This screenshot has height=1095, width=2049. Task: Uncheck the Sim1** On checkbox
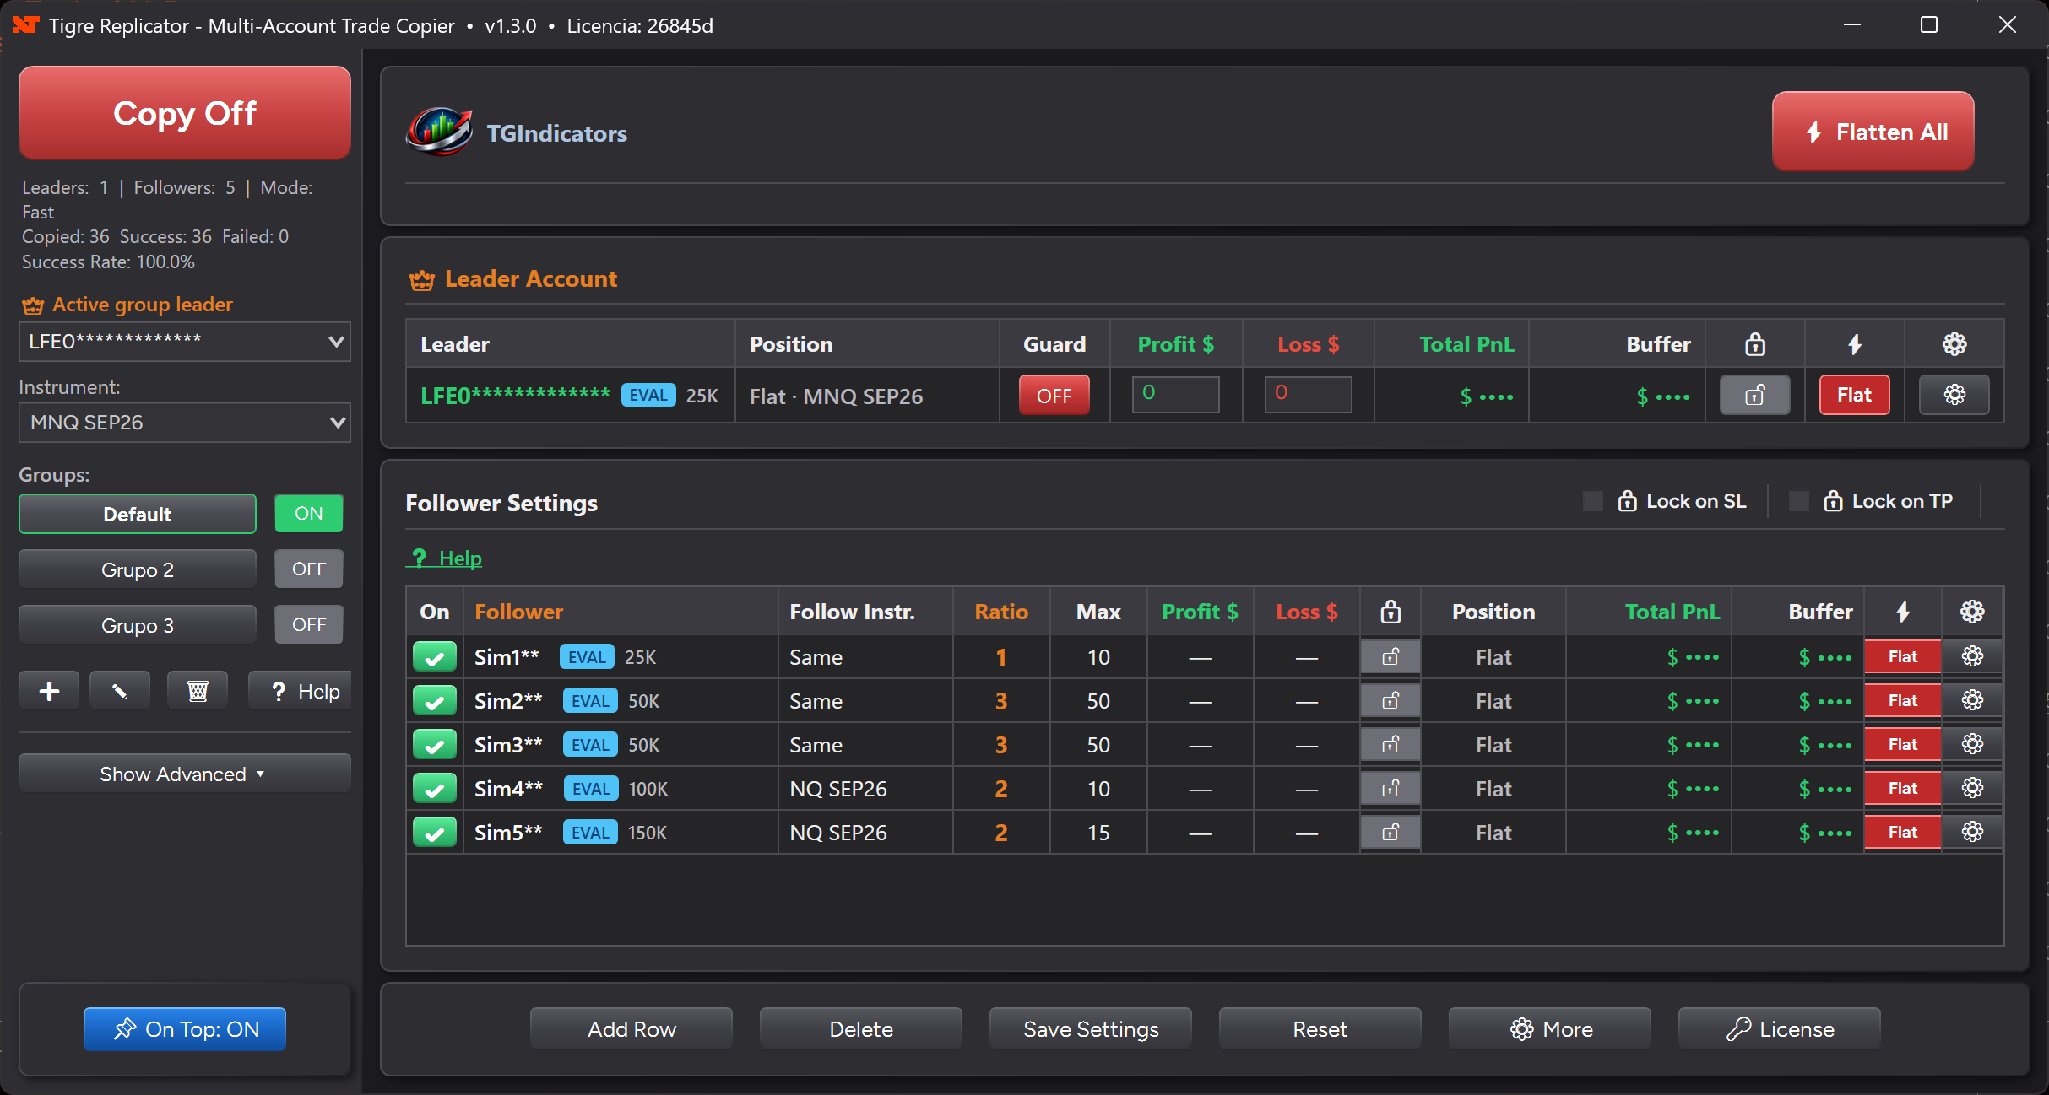tap(435, 657)
